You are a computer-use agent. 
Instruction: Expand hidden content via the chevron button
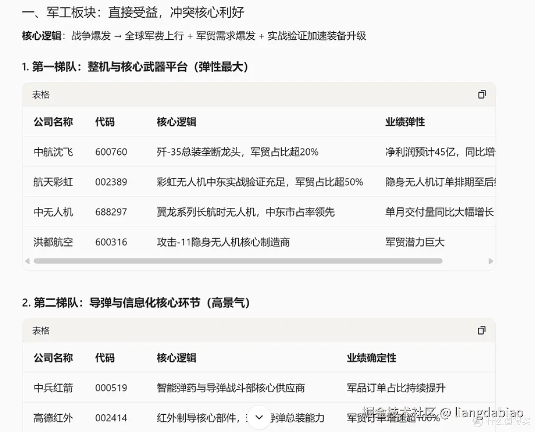coord(259,418)
